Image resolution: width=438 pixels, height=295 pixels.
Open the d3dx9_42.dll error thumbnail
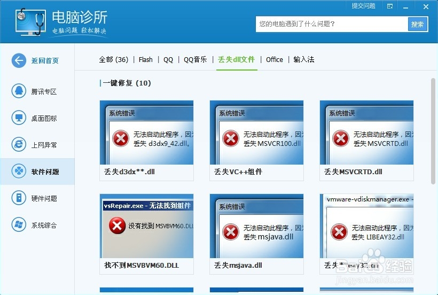pos(147,133)
